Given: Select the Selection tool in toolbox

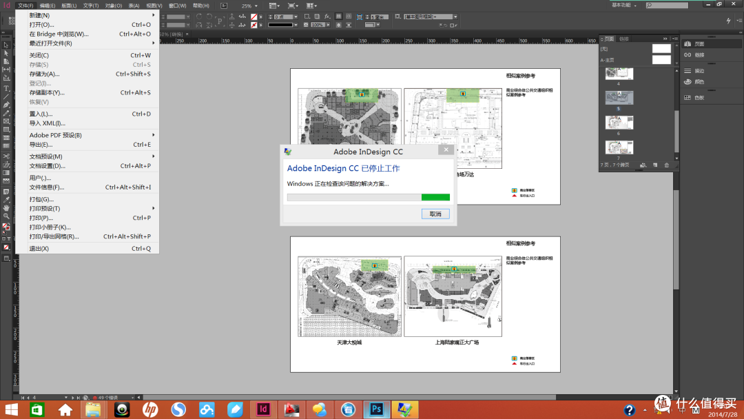Looking at the screenshot, I should (6, 45).
